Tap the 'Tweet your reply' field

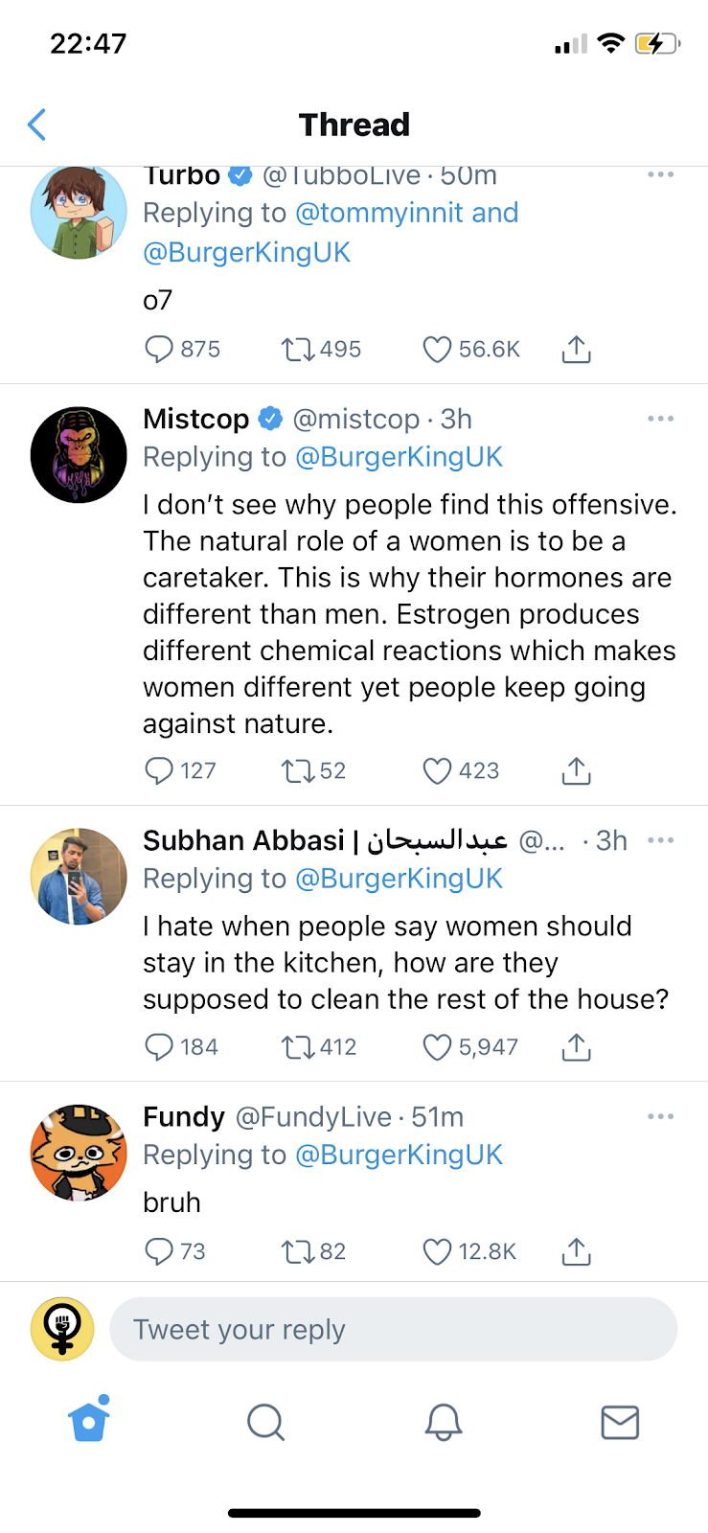(393, 1329)
